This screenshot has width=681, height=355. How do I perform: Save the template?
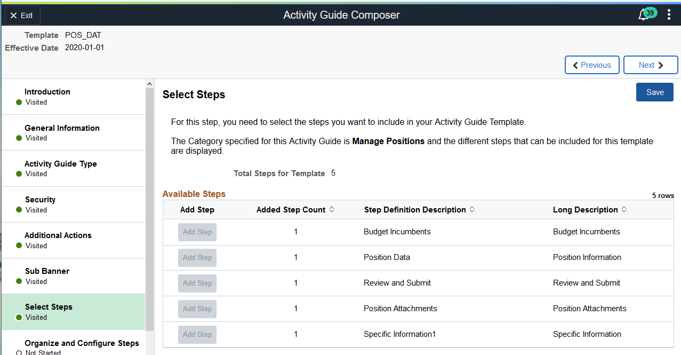[x=655, y=92]
